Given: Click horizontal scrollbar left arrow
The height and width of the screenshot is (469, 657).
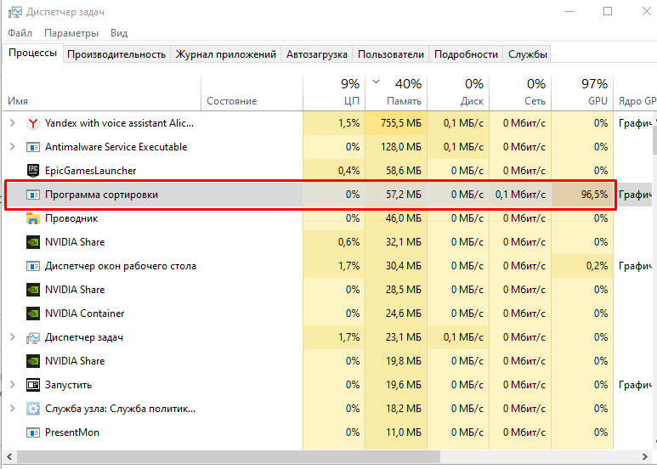Looking at the screenshot, I should [x=9, y=456].
